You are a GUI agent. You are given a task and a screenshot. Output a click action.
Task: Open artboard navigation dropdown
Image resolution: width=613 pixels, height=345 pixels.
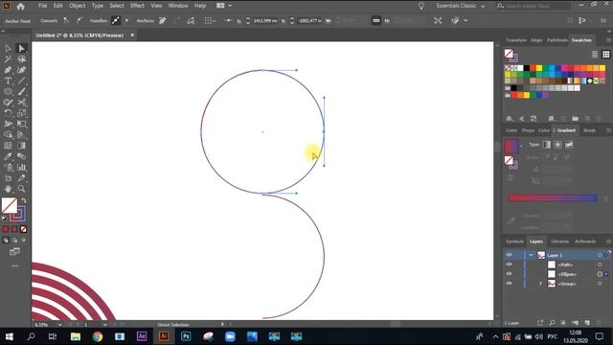coord(104,325)
